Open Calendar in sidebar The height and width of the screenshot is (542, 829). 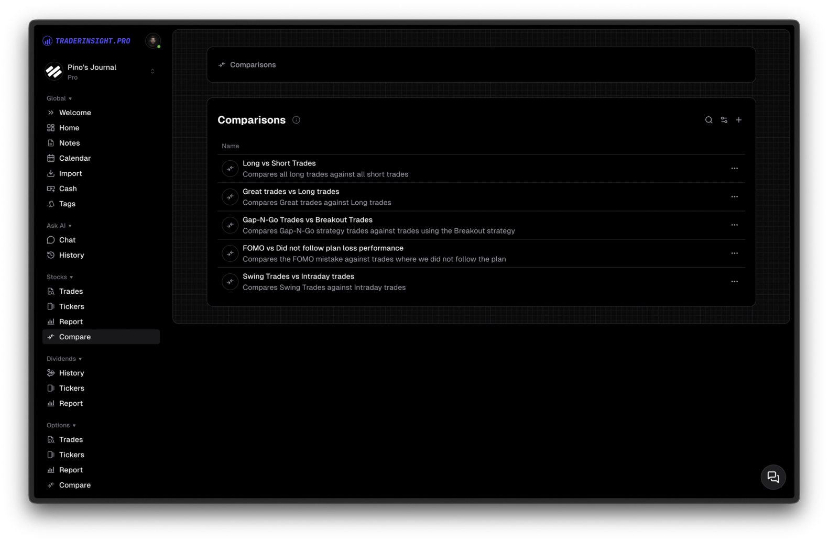tap(101, 158)
